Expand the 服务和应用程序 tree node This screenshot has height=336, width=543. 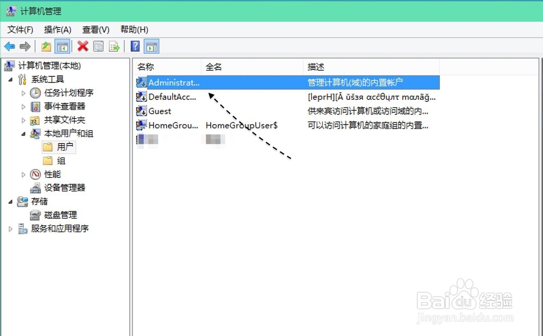click(x=10, y=228)
